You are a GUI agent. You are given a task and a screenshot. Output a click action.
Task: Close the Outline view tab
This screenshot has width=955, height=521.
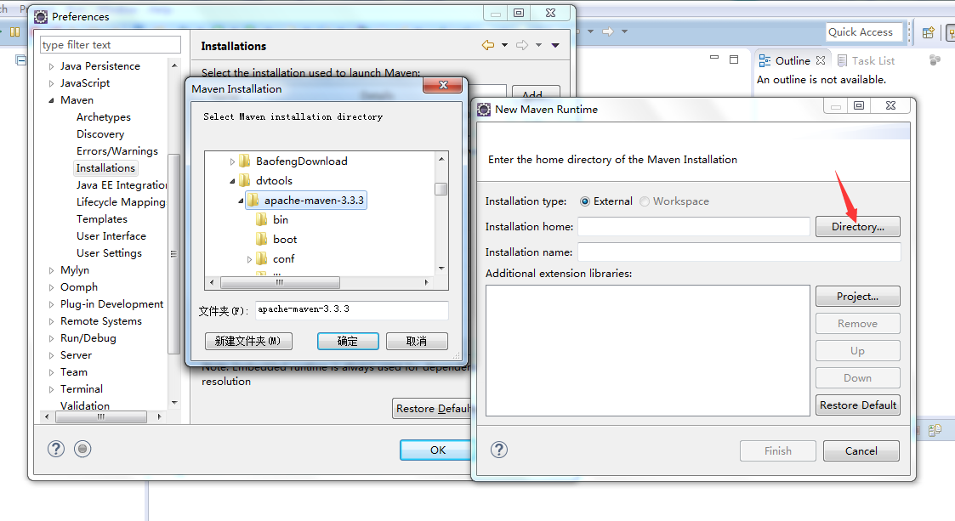click(x=821, y=60)
